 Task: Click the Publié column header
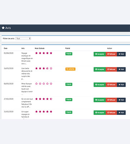[68, 48]
